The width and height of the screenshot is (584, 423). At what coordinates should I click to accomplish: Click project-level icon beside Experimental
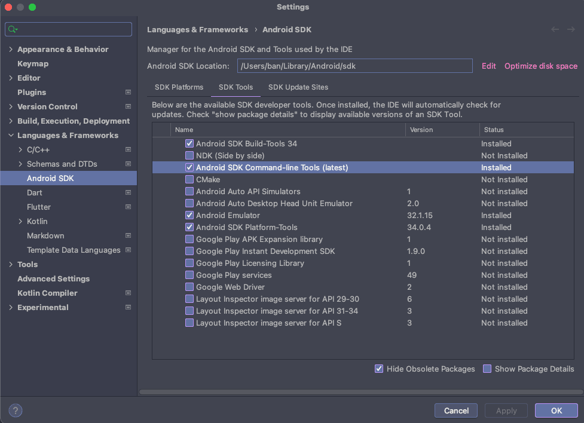[x=128, y=308]
